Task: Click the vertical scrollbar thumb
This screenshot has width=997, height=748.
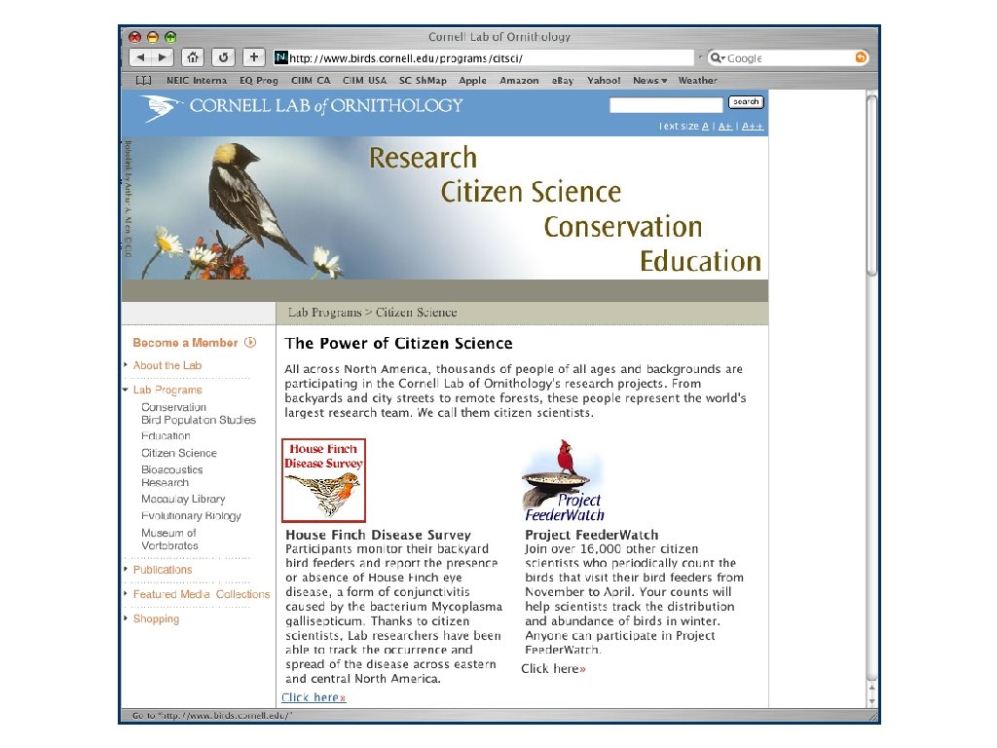Action: tap(871, 186)
